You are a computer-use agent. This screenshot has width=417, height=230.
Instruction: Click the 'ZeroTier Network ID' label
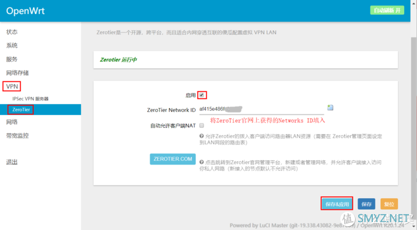171,110
